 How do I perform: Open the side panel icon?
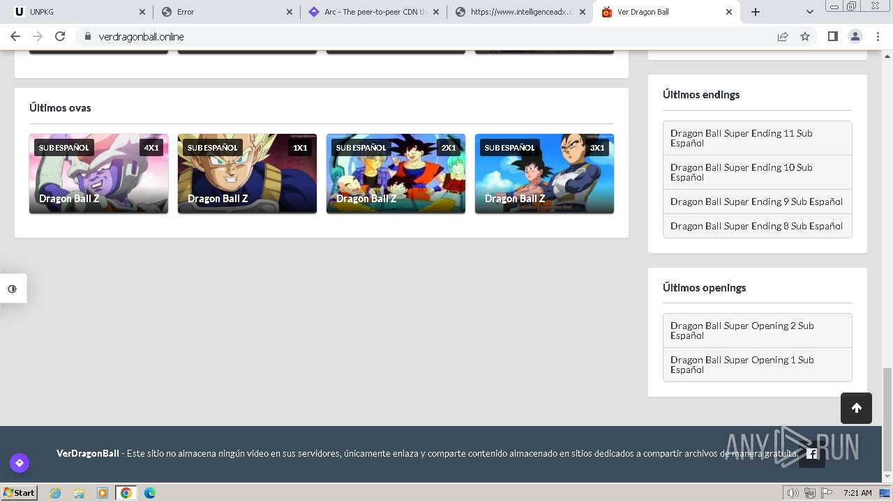[x=832, y=36]
